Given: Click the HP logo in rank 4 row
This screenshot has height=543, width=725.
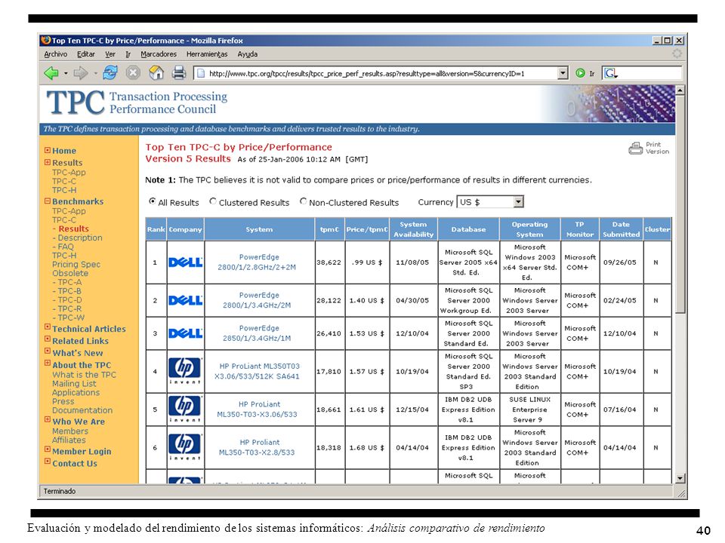Looking at the screenshot, I should (185, 371).
